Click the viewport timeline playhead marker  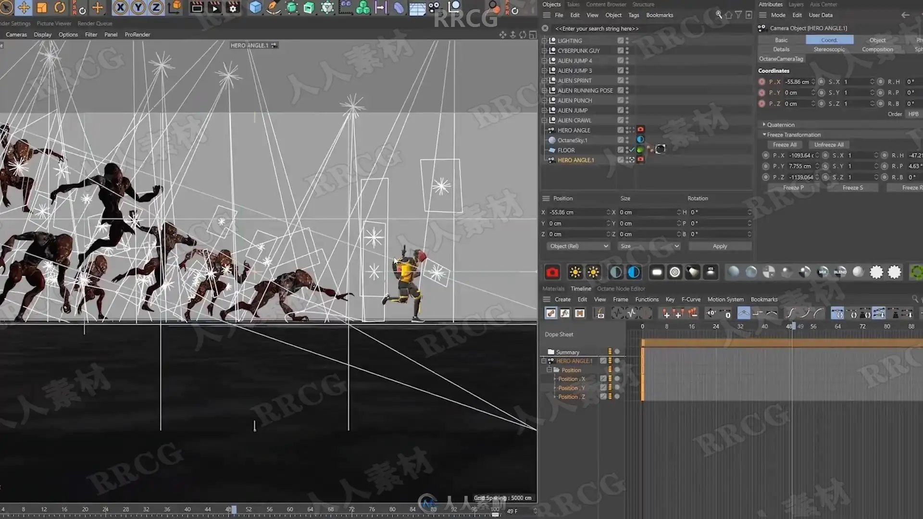[234, 509]
